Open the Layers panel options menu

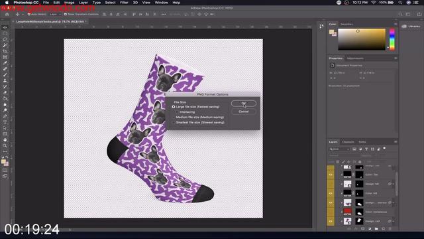click(396, 141)
